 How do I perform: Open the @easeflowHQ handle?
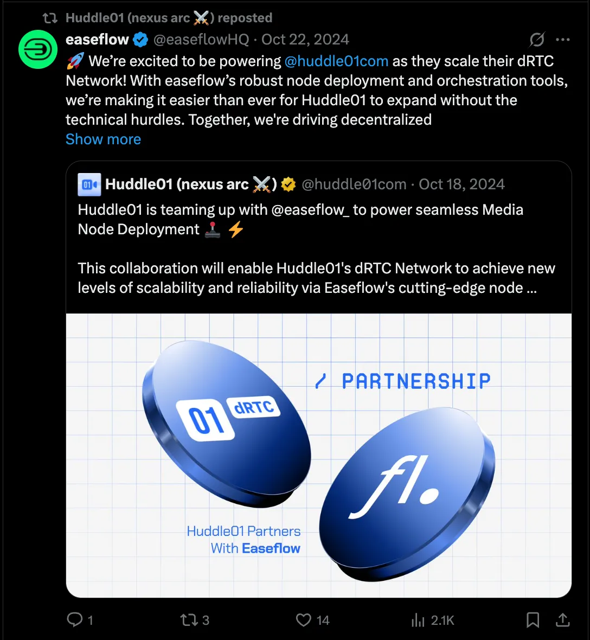coord(201,40)
